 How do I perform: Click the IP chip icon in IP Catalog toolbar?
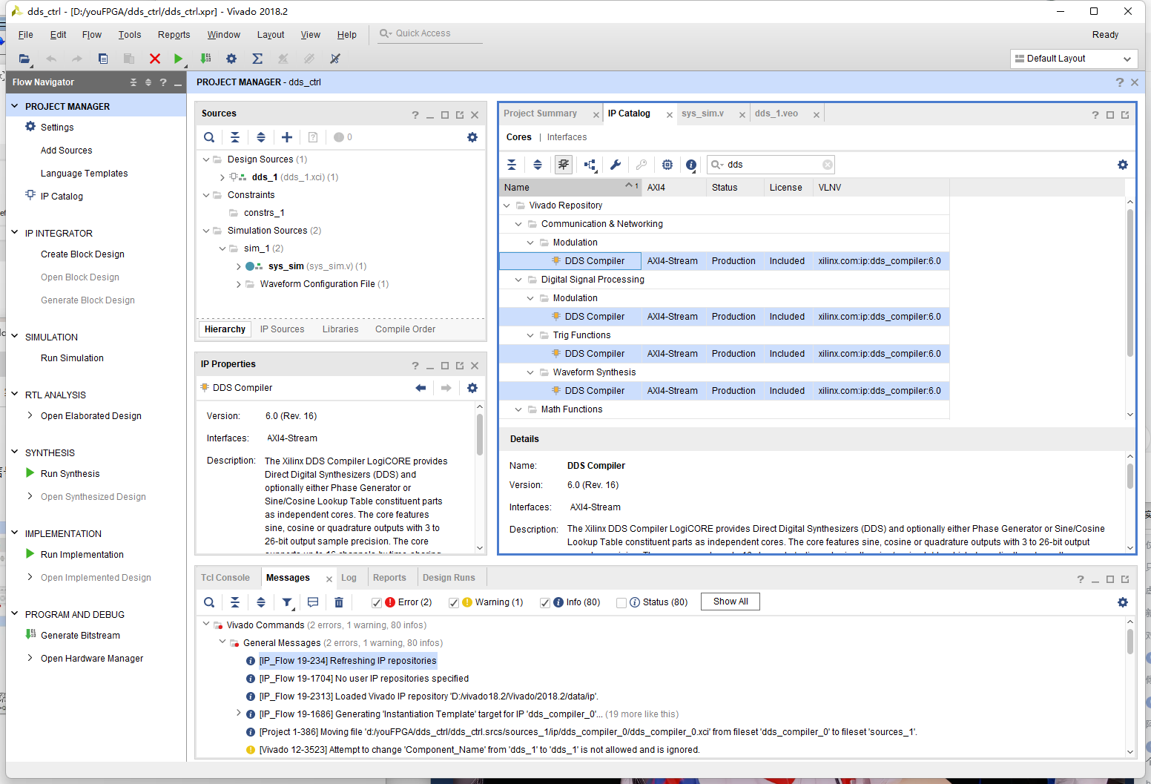point(667,165)
